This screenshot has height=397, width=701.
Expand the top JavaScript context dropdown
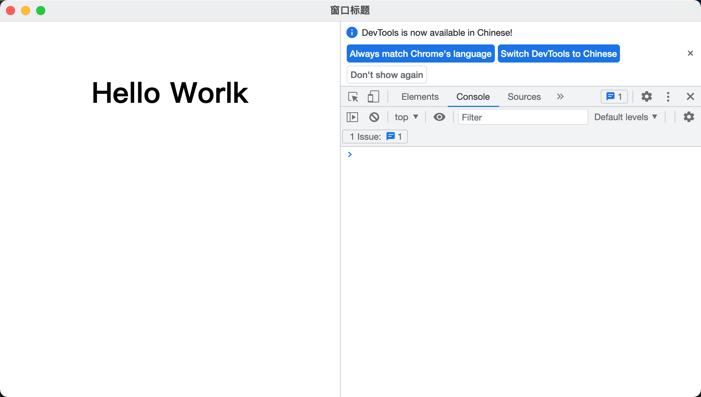(406, 117)
